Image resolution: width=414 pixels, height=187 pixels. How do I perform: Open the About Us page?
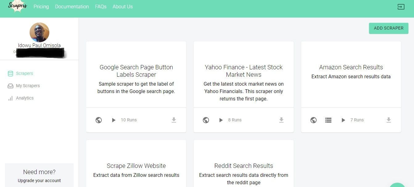(123, 7)
